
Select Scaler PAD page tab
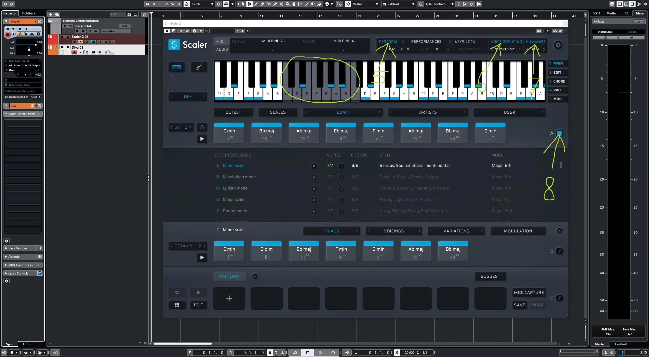557,90
